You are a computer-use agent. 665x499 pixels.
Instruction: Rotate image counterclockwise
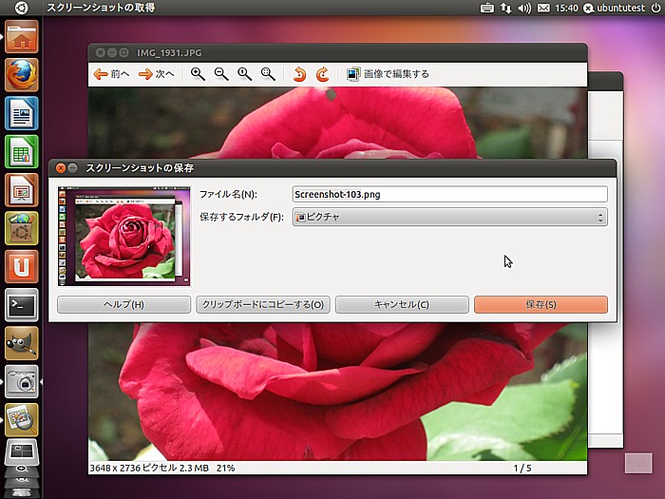(299, 74)
